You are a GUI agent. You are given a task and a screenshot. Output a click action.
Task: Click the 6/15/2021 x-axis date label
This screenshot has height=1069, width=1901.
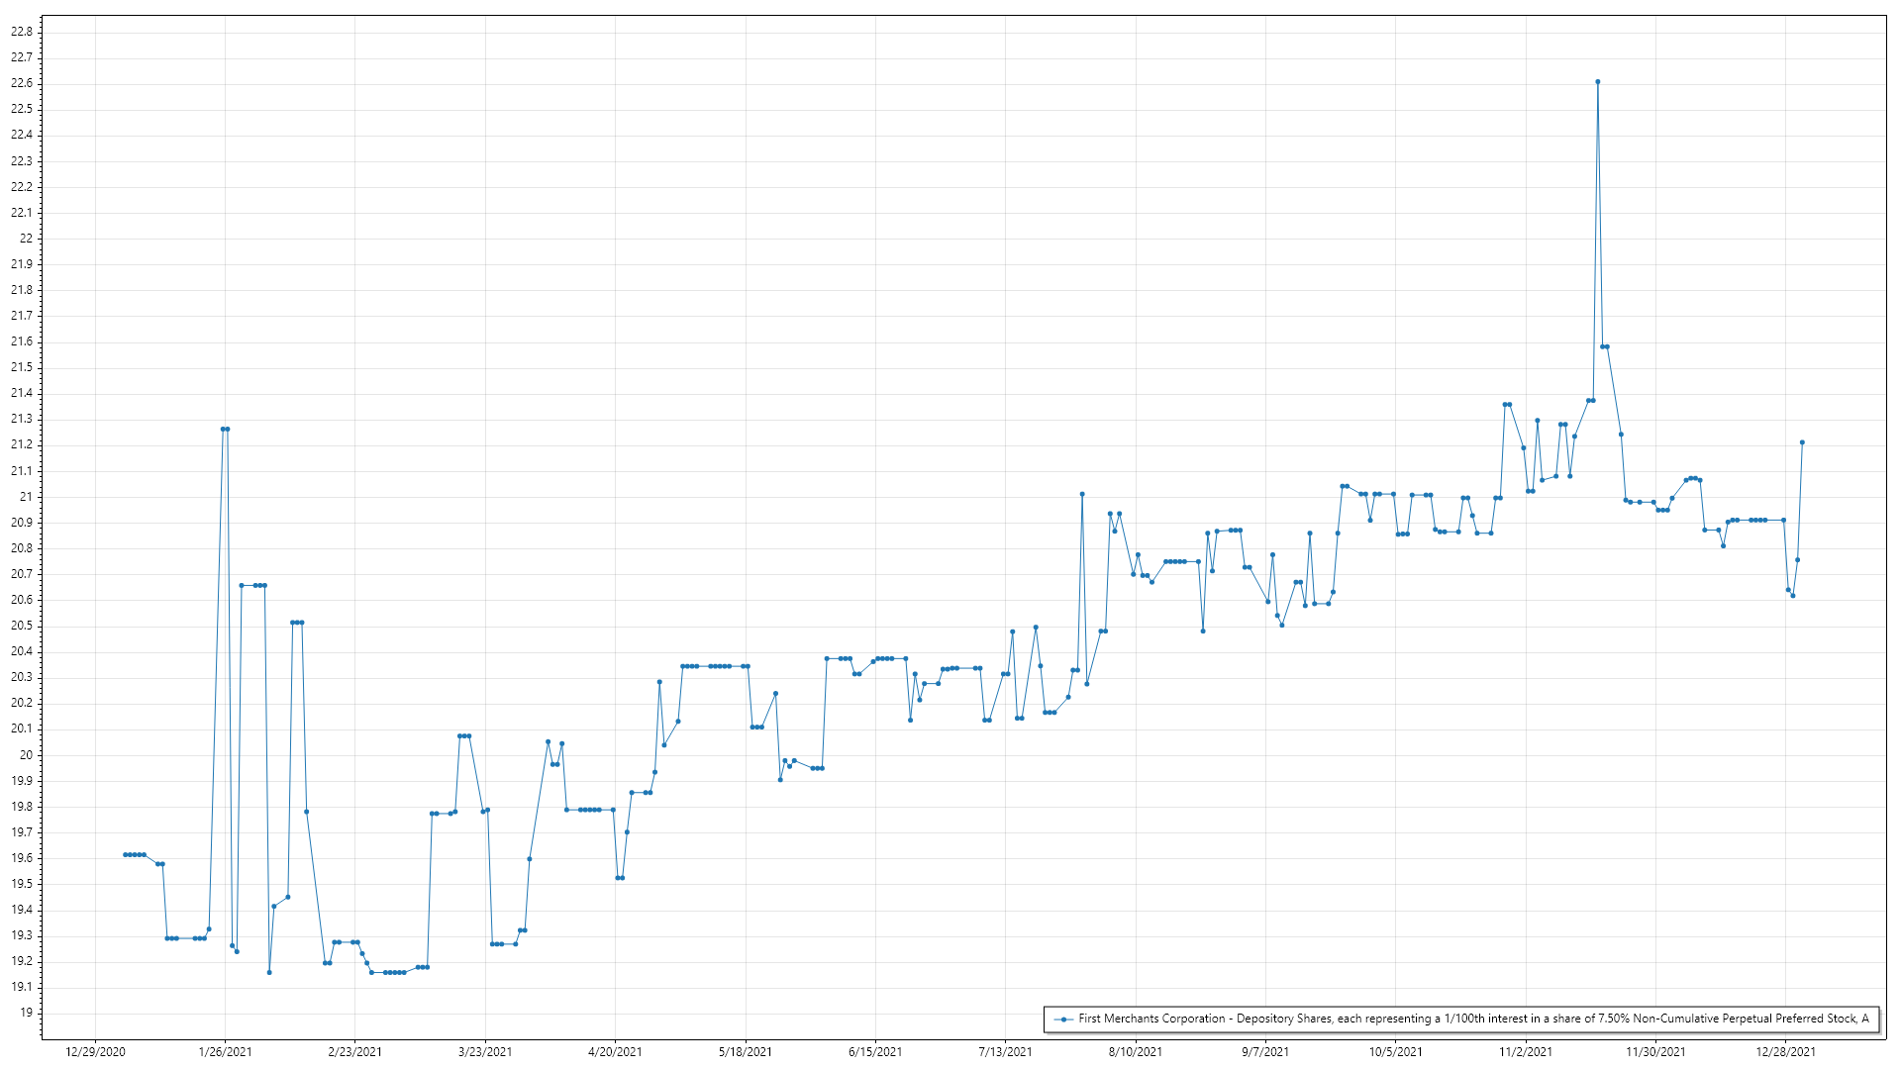point(875,1051)
